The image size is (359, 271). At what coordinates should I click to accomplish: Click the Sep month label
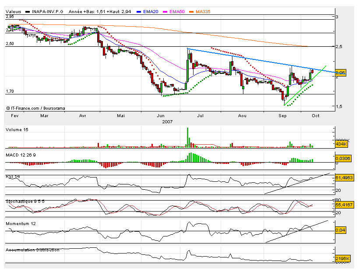coord(282,116)
